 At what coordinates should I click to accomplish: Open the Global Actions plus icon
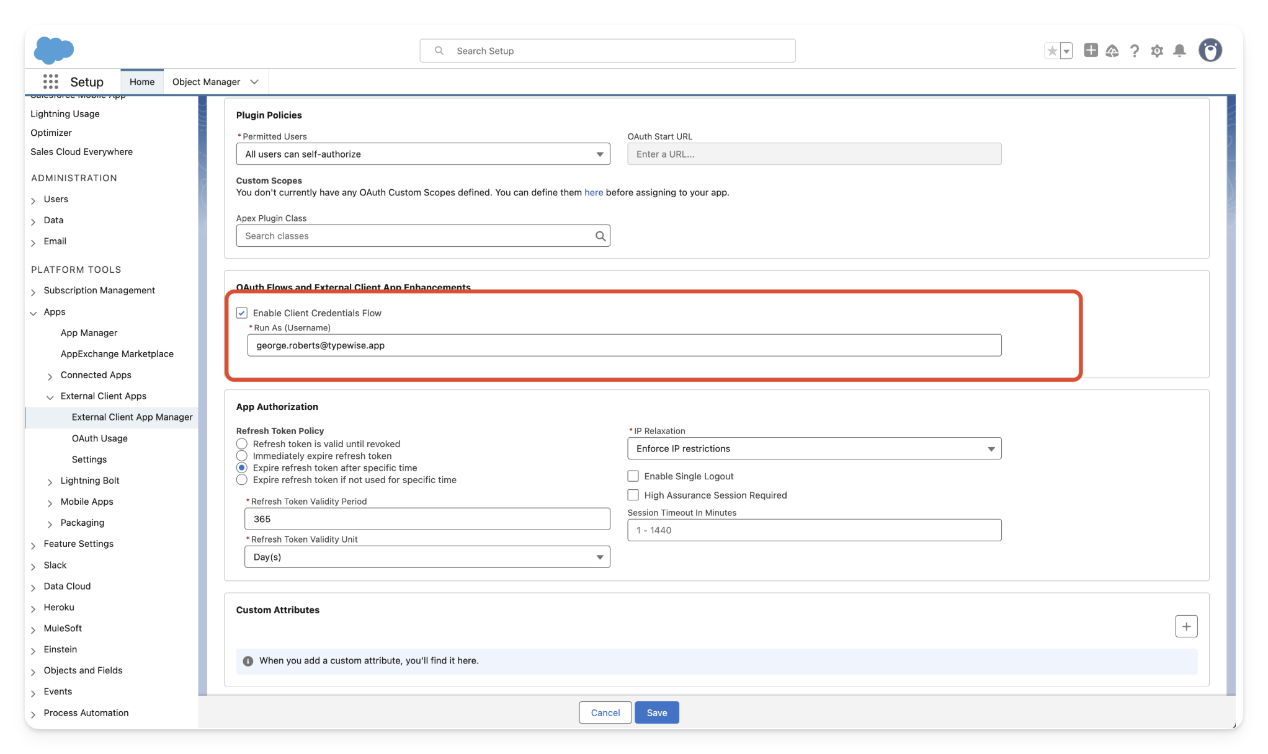(1091, 51)
